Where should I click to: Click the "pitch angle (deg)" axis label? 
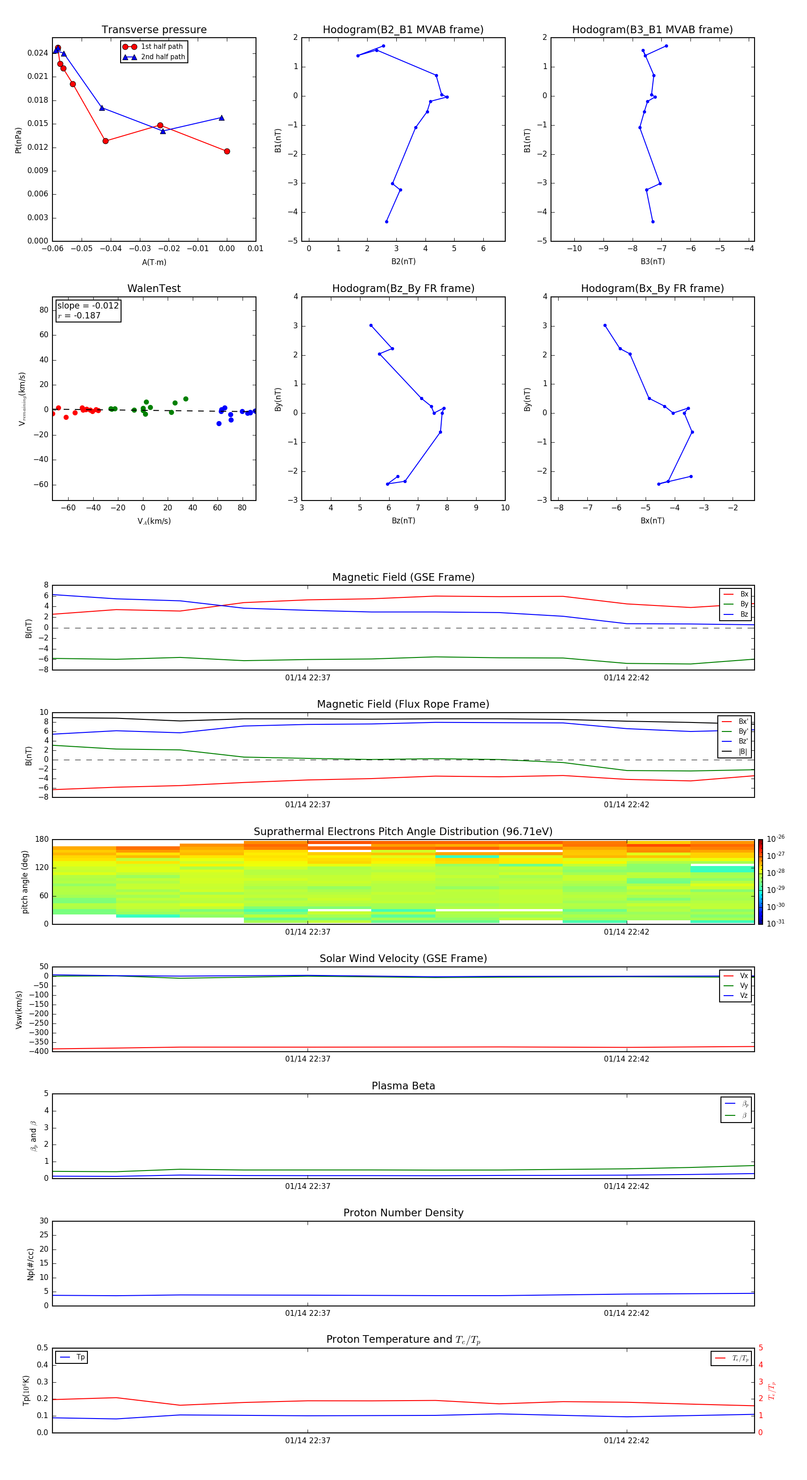click(25, 882)
